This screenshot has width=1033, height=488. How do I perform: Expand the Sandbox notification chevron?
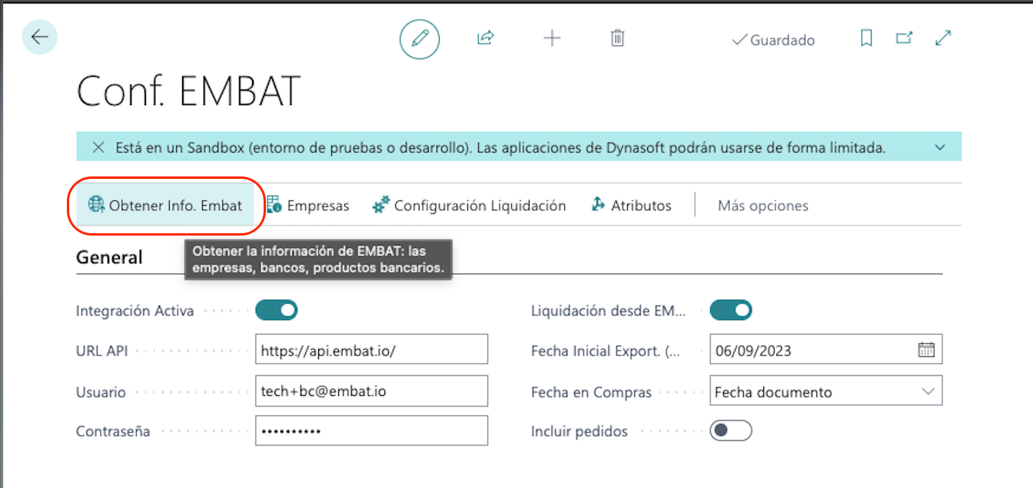(939, 147)
